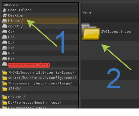Open the D:/HDRI/ favorite

point(40,97)
